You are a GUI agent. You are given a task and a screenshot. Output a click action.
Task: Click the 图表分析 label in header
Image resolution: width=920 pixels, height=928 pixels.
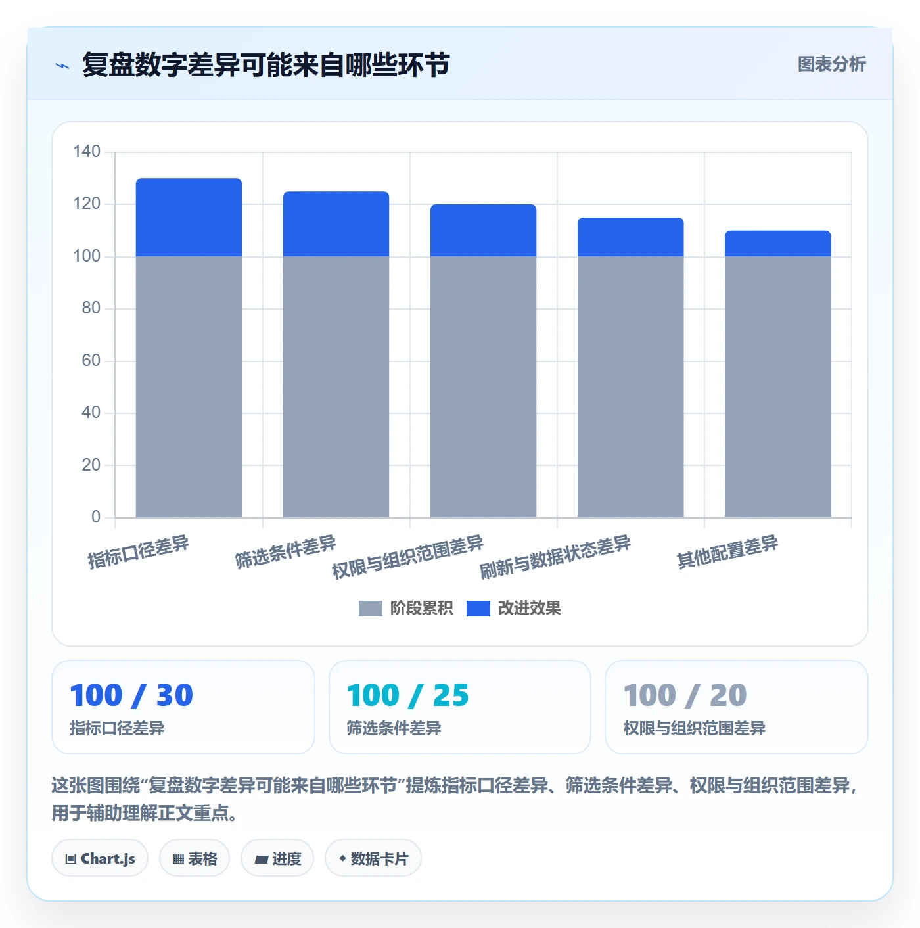click(831, 64)
